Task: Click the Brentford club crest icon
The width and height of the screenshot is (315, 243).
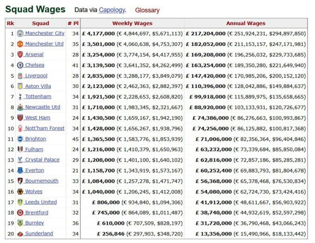Action: tap(20, 213)
